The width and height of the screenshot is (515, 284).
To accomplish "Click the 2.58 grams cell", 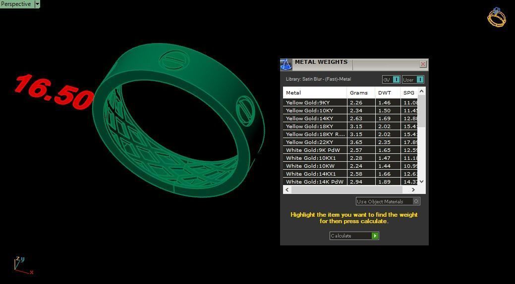I will (361, 174).
